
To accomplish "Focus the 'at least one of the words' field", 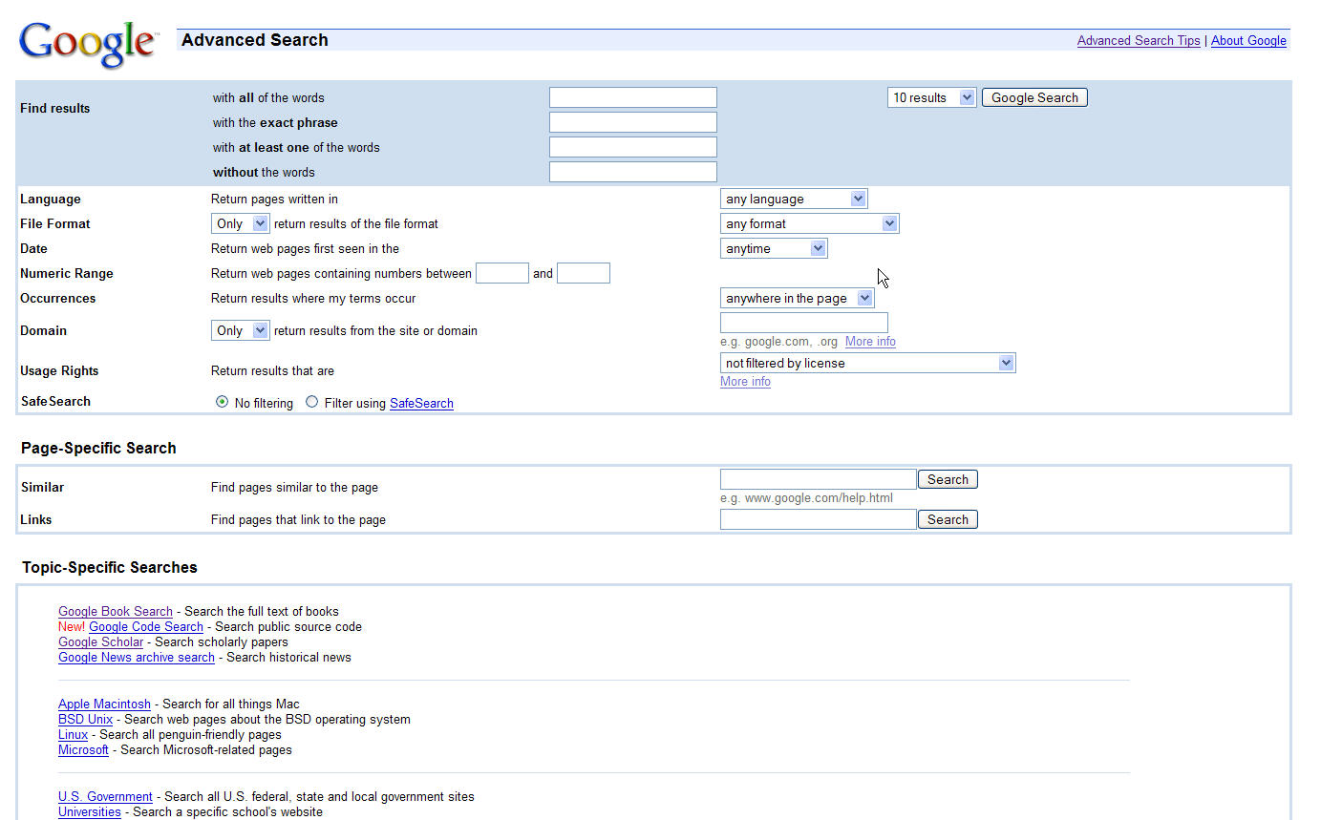I will click(633, 147).
